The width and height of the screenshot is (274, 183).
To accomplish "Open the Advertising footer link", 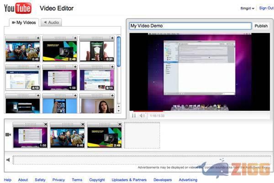I will 188,180.
